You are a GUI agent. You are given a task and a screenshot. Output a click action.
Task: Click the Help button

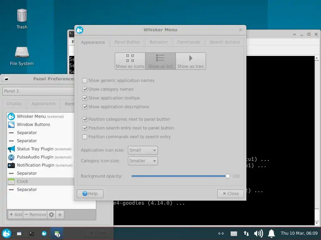tap(90, 193)
